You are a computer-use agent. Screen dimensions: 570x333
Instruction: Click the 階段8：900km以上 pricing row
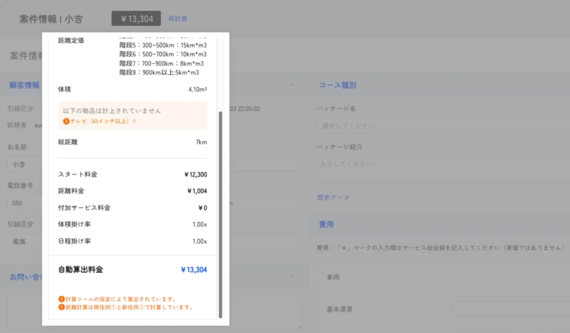tap(159, 73)
